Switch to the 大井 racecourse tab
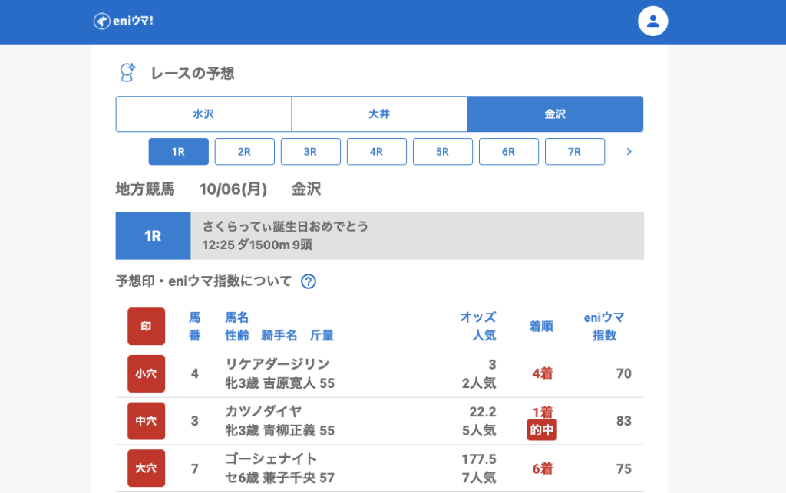This screenshot has width=786, height=493. (379, 114)
